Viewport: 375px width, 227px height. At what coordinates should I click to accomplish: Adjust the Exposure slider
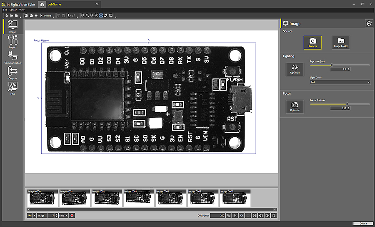click(x=332, y=65)
